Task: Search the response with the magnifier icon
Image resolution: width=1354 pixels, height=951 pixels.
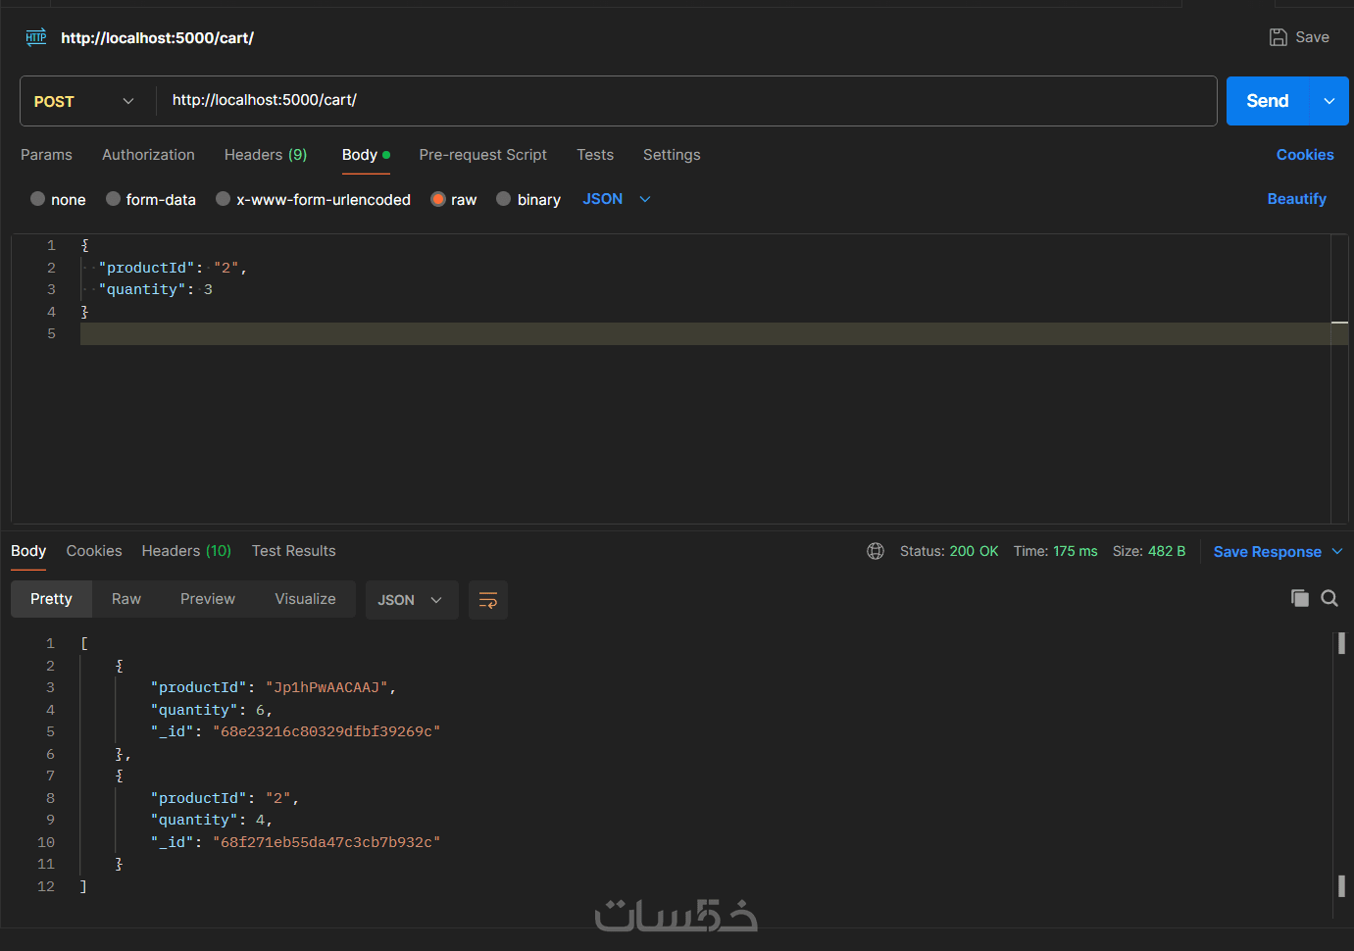Action: tap(1329, 598)
